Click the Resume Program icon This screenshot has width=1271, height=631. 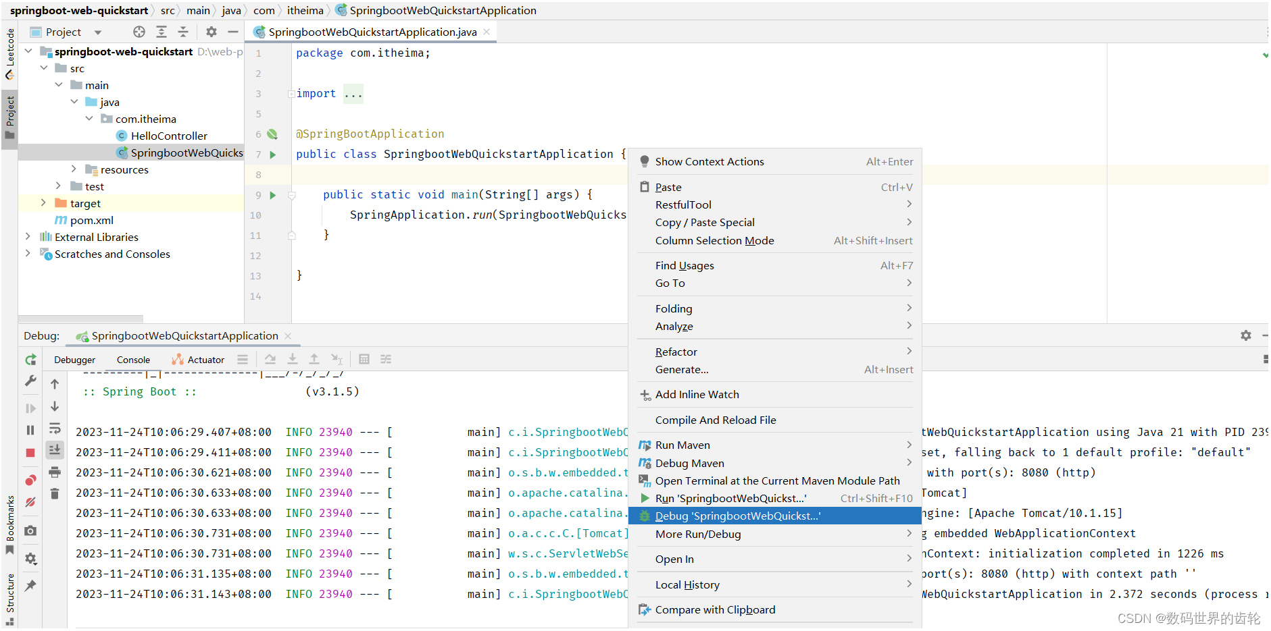pyautogui.click(x=30, y=408)
